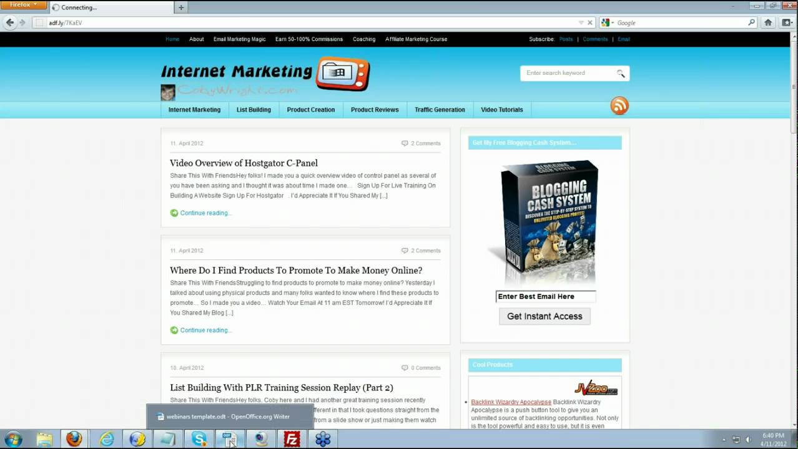The image size is (798, 449).
Task: Open the blue flower taskbar icon
Action: (x=323, y=439)
